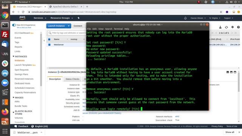This screenshot has width=242, height=136.
Task: Toggle New EC2 Experience switch
Action: pos(14,25)
